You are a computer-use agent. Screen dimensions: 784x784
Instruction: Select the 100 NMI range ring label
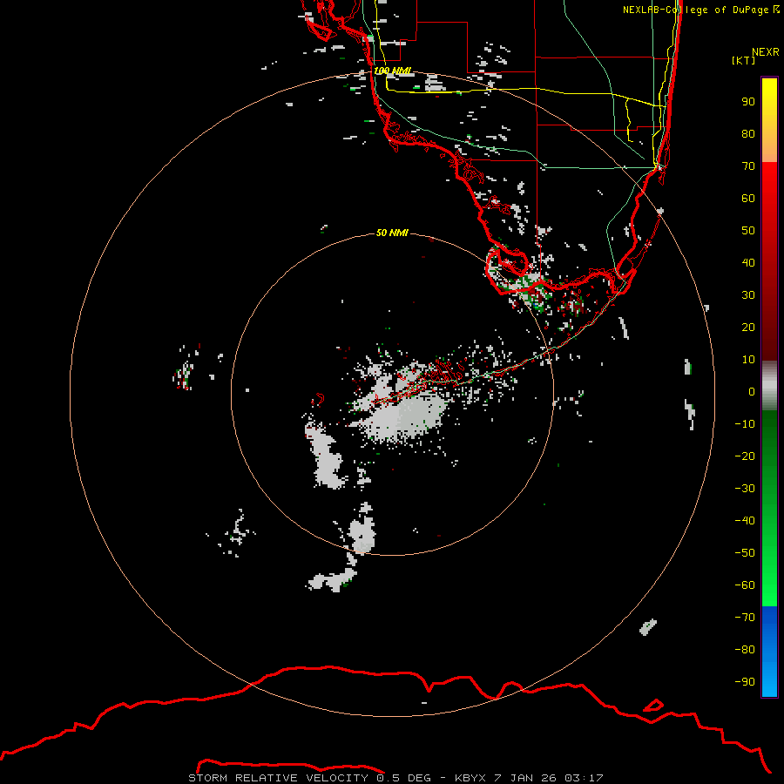point(393,71)
